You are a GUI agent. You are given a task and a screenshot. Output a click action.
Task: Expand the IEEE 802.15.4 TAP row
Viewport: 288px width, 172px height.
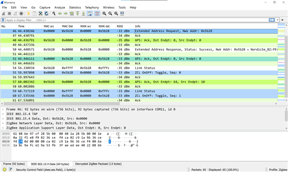3,114
